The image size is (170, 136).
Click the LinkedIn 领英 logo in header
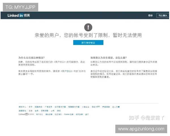point(19,15)
